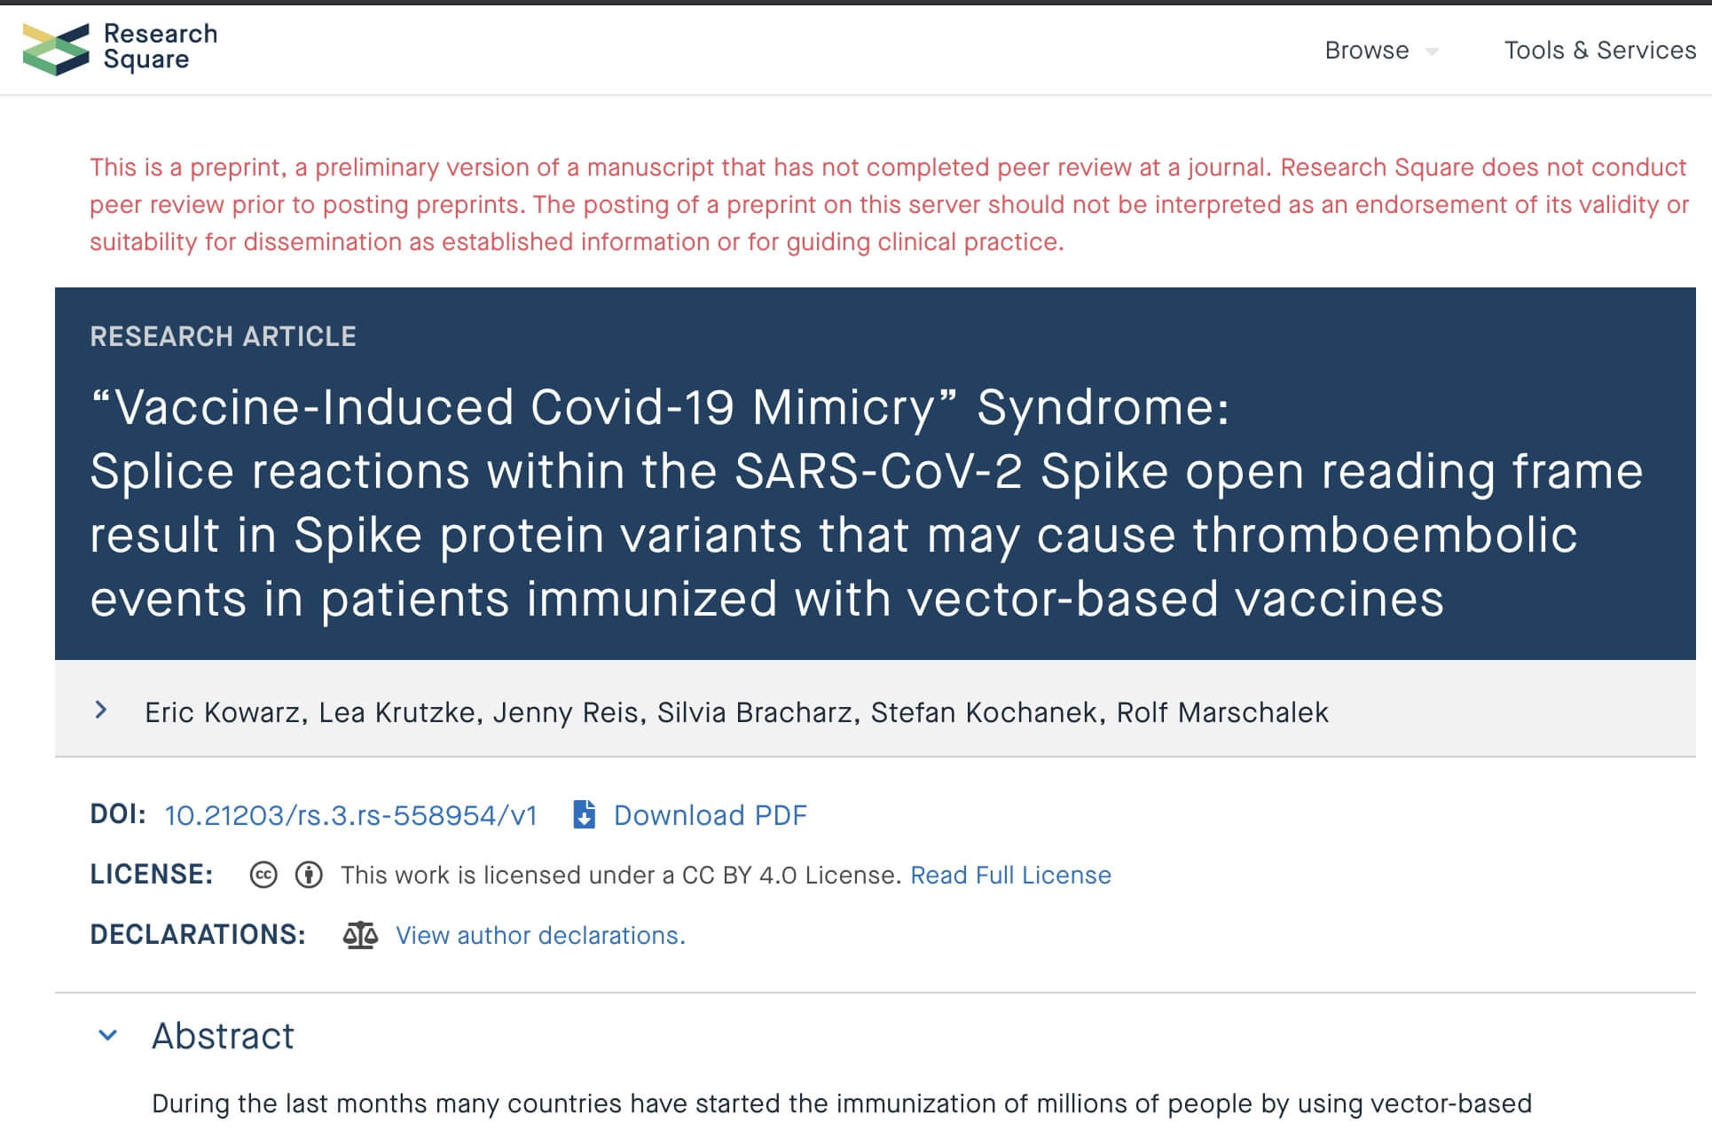The height and width of the screenshot is (1139, 1712).
Task: View author declarations link
Action: pyautogui.click(x=540, y=935)
